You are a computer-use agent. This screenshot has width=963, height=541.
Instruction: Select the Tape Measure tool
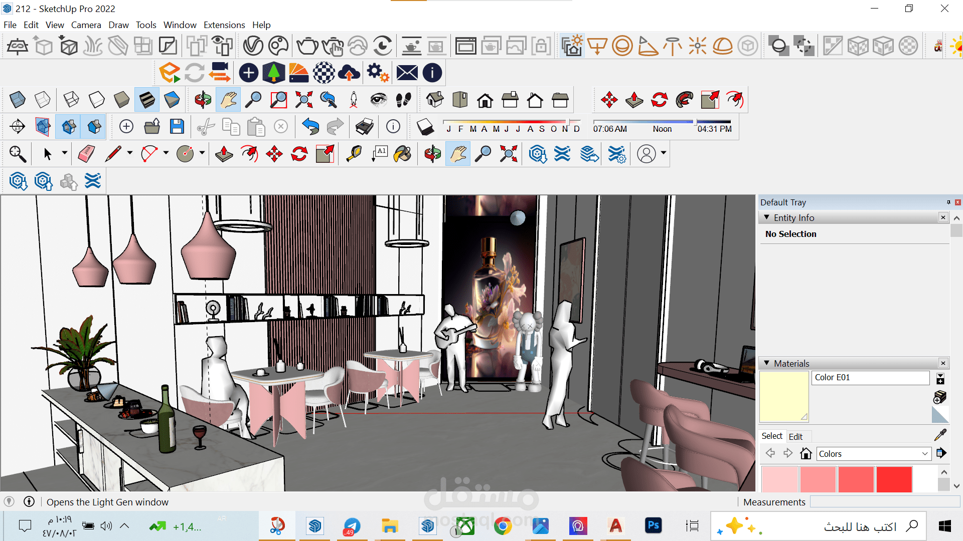354,154
